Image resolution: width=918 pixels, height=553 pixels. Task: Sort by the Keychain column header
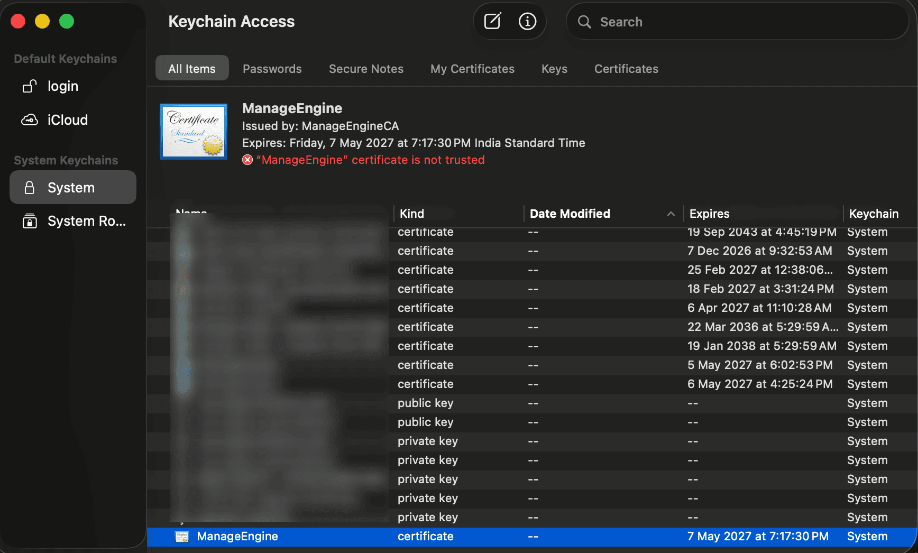[880, 214]
